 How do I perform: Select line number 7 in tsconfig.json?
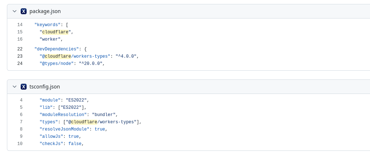point(21,122)
